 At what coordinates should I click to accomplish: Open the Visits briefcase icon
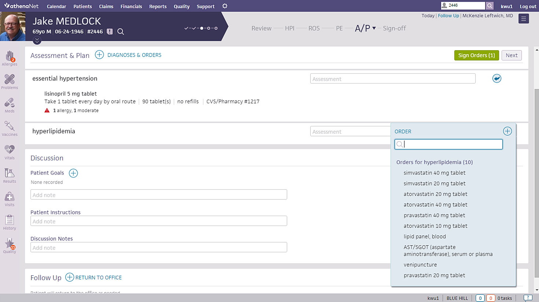[x=10, y=197]
